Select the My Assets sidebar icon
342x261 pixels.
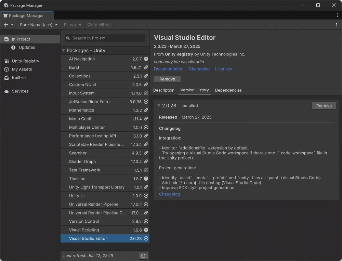point(6,69)
